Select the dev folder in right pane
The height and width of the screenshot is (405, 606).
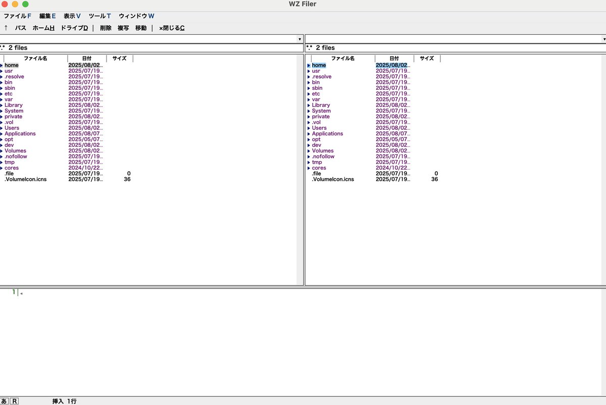(x=317, y=145)
